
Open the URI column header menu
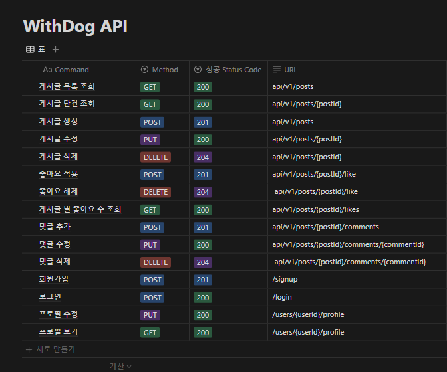pyautogui.click(x=357, y=70)
